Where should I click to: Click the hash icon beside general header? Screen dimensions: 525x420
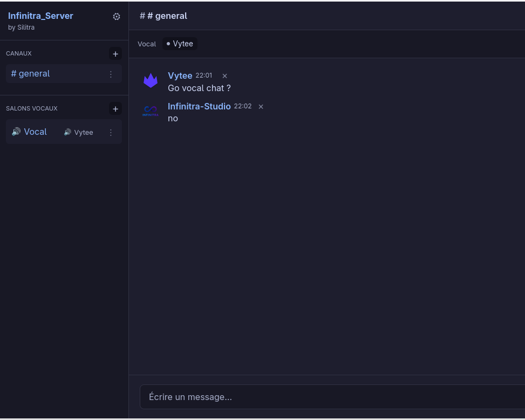pyautogui.click(x=141, y=16)
